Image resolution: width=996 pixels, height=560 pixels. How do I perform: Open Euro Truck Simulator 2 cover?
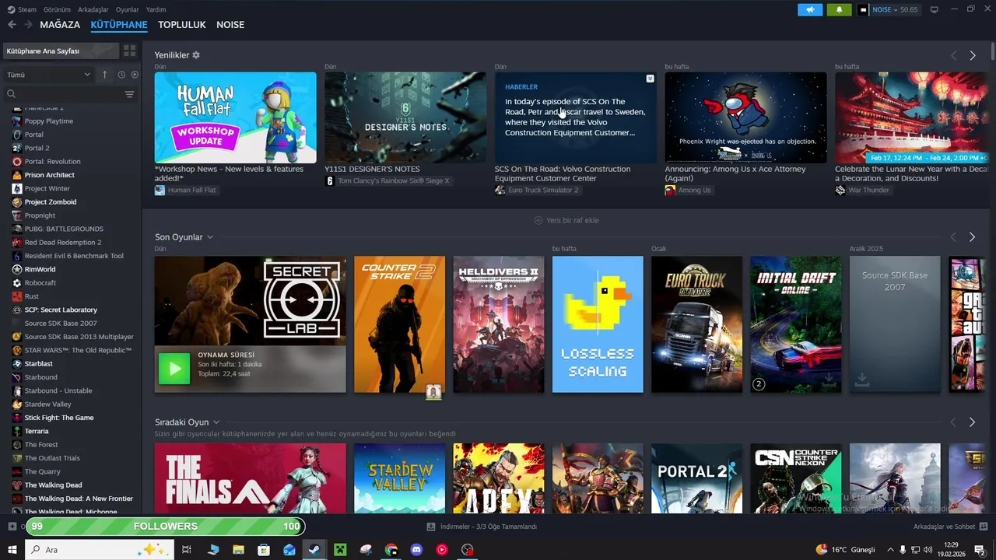pyautogui.click(x=696, y=324)
